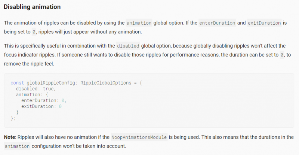Click the "exitDuration: 0" code line

click(x=41, y=106)
